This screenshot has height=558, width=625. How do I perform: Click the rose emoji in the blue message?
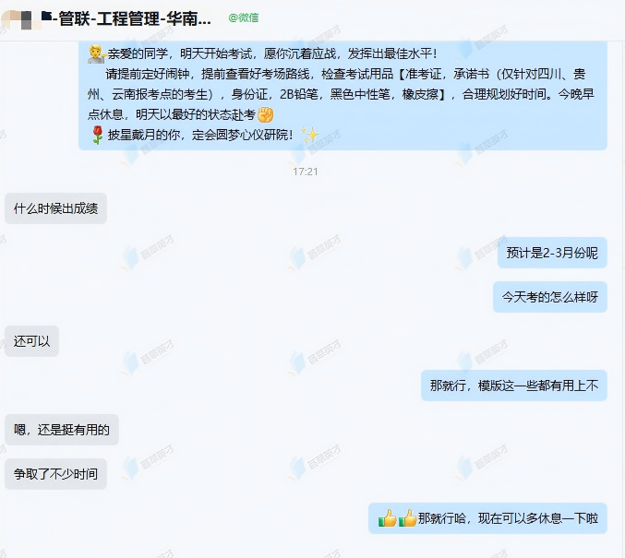[x=97, y=135]
